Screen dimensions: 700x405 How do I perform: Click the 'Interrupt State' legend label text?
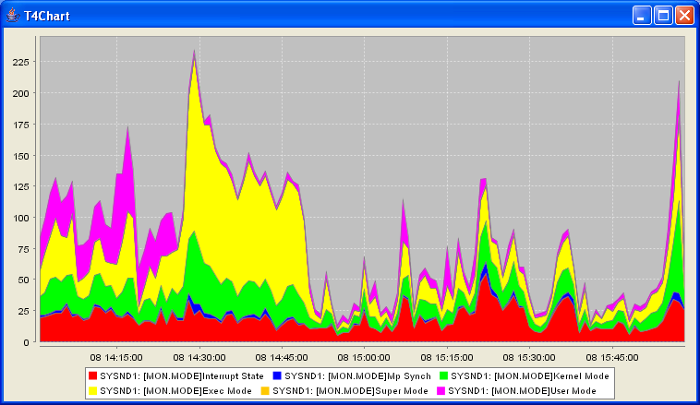[x=177, y=376]
